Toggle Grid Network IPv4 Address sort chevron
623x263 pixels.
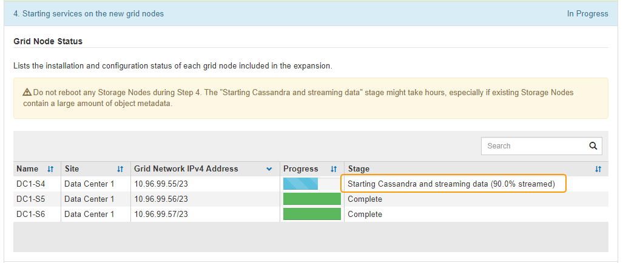(x=269, y=169)
